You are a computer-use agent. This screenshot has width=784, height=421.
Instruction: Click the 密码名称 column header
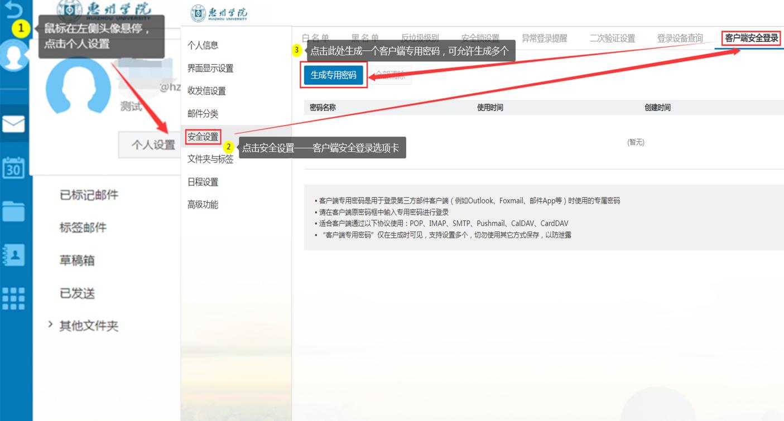coord(323,108)
